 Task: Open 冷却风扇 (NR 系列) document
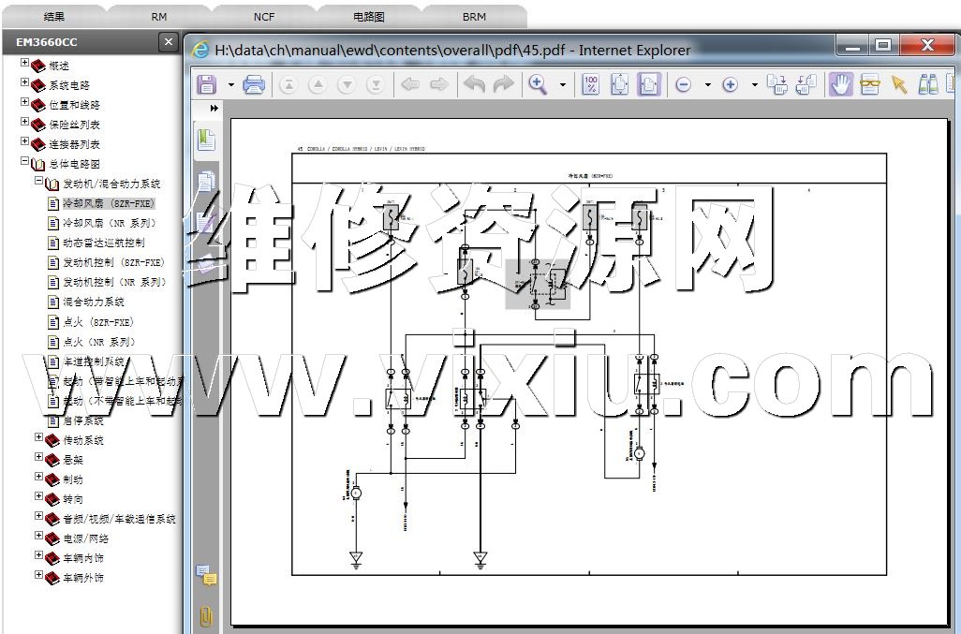coord(109,223)
